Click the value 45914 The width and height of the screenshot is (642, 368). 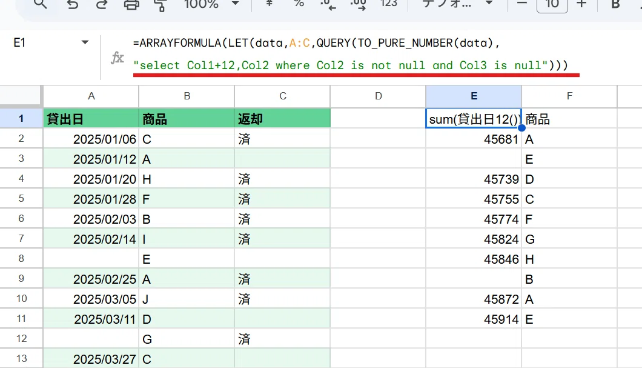tap(501, 319)
